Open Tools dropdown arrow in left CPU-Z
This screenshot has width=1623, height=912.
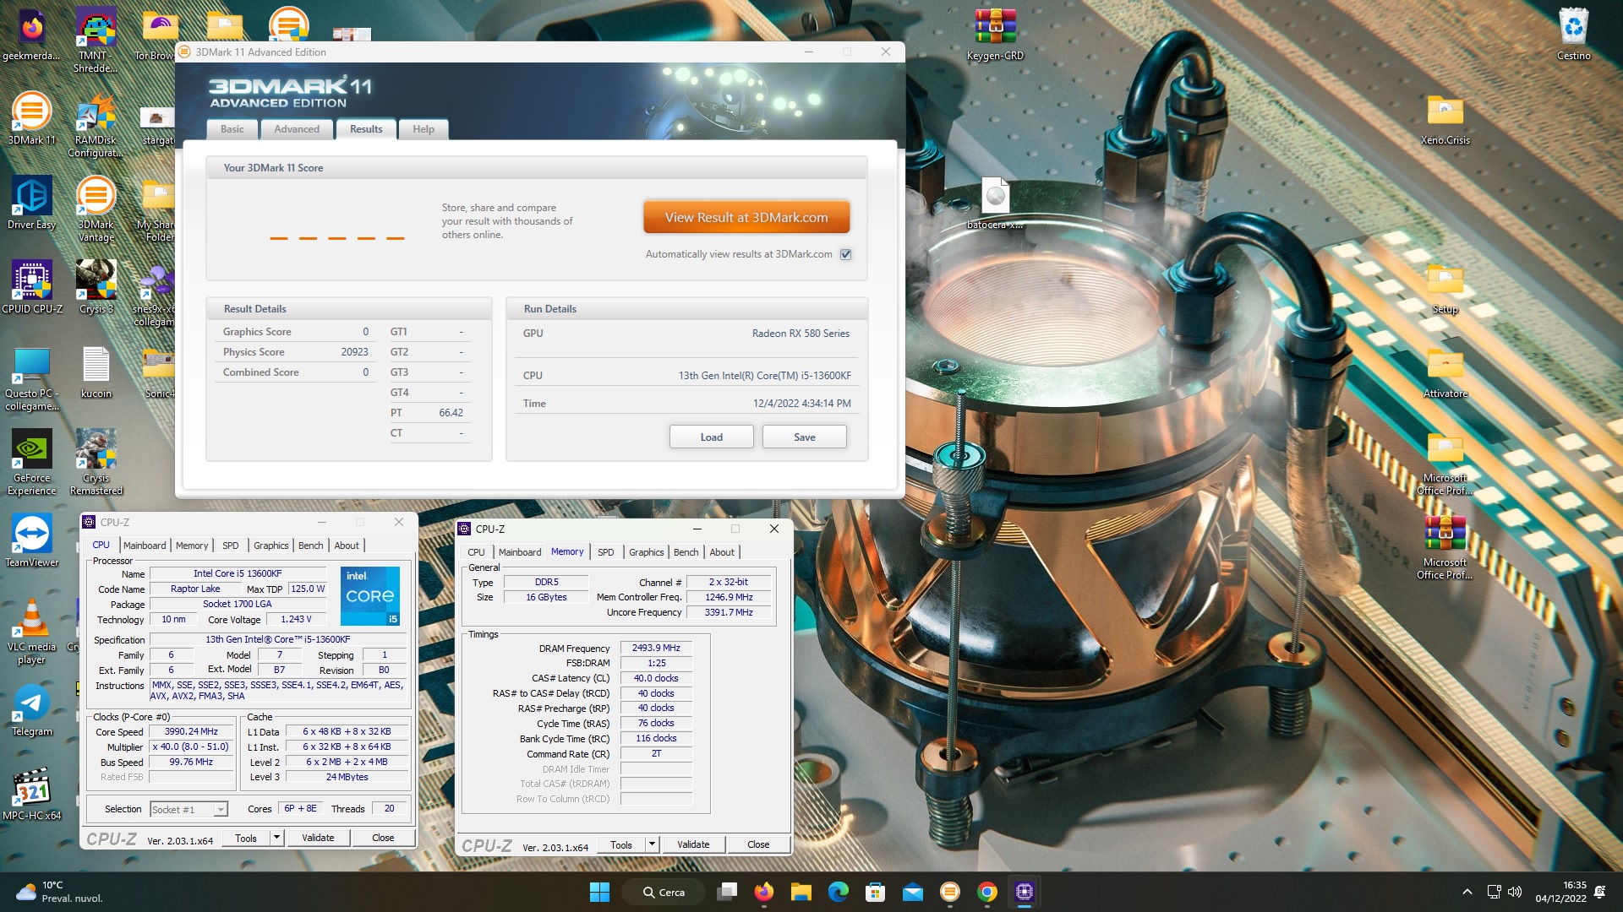point(276,838)
